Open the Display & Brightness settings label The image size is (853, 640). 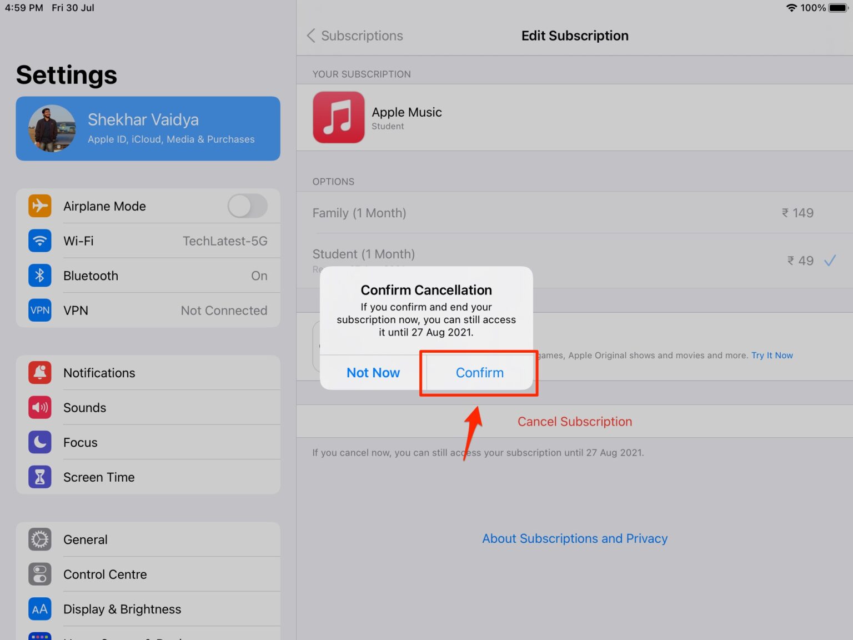pyautogui.click(x=122, y=609)
